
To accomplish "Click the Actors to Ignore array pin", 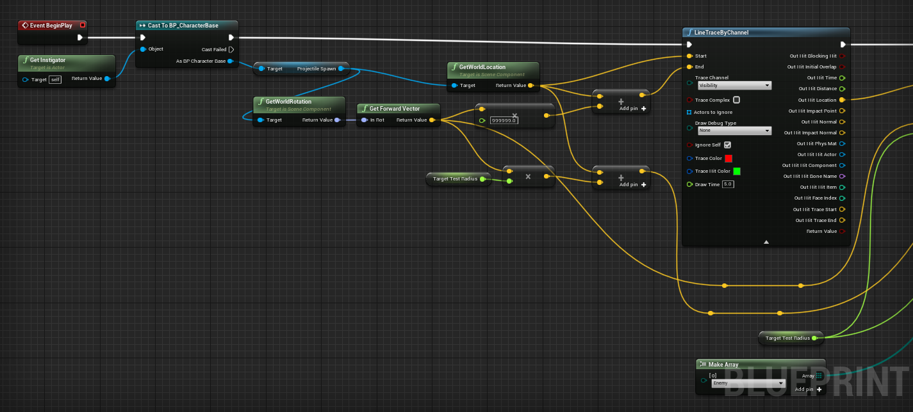I will pyautogui.click(x=689, y=112).
